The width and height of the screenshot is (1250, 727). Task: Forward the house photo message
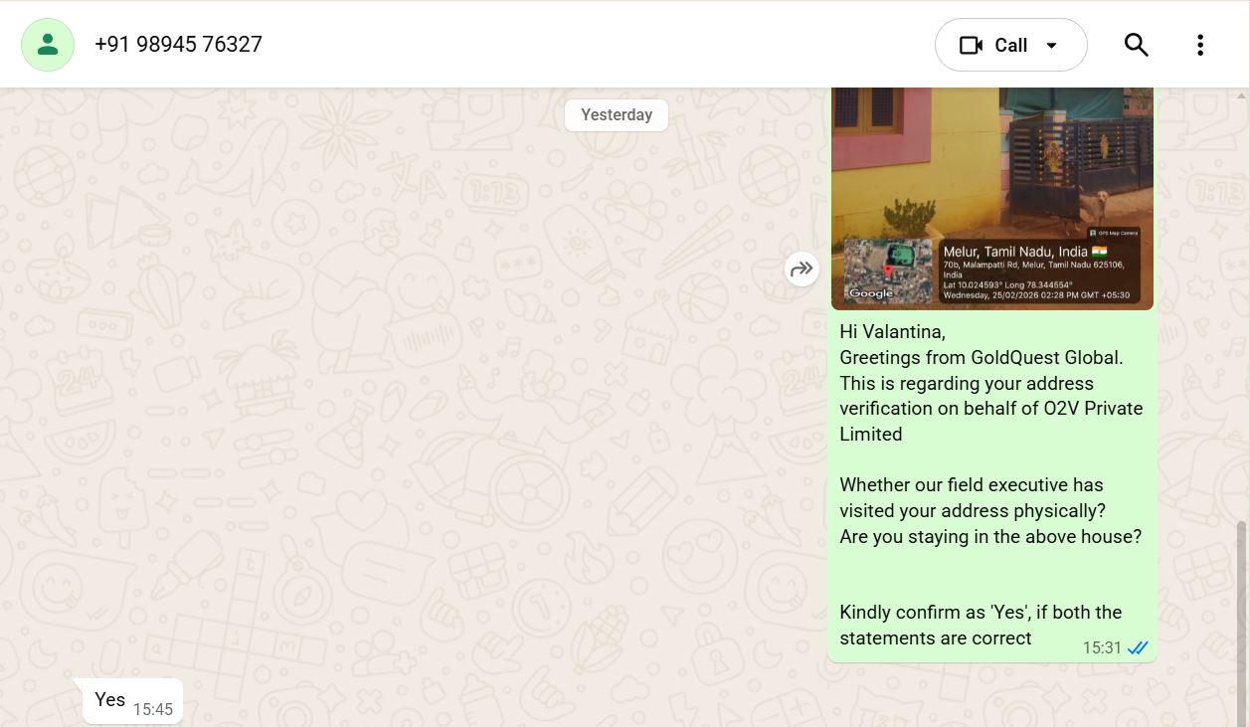point(802,269)
